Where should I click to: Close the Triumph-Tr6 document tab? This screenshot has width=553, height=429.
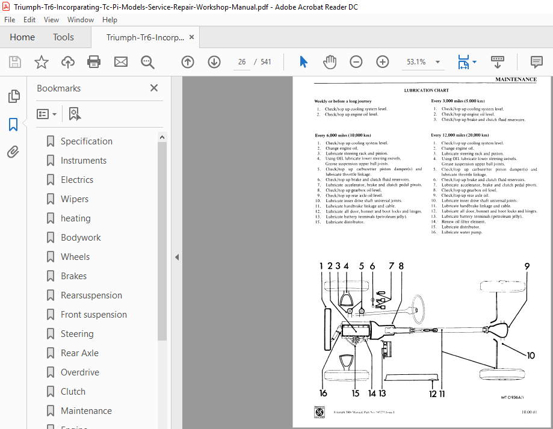[x=191, y=37]
